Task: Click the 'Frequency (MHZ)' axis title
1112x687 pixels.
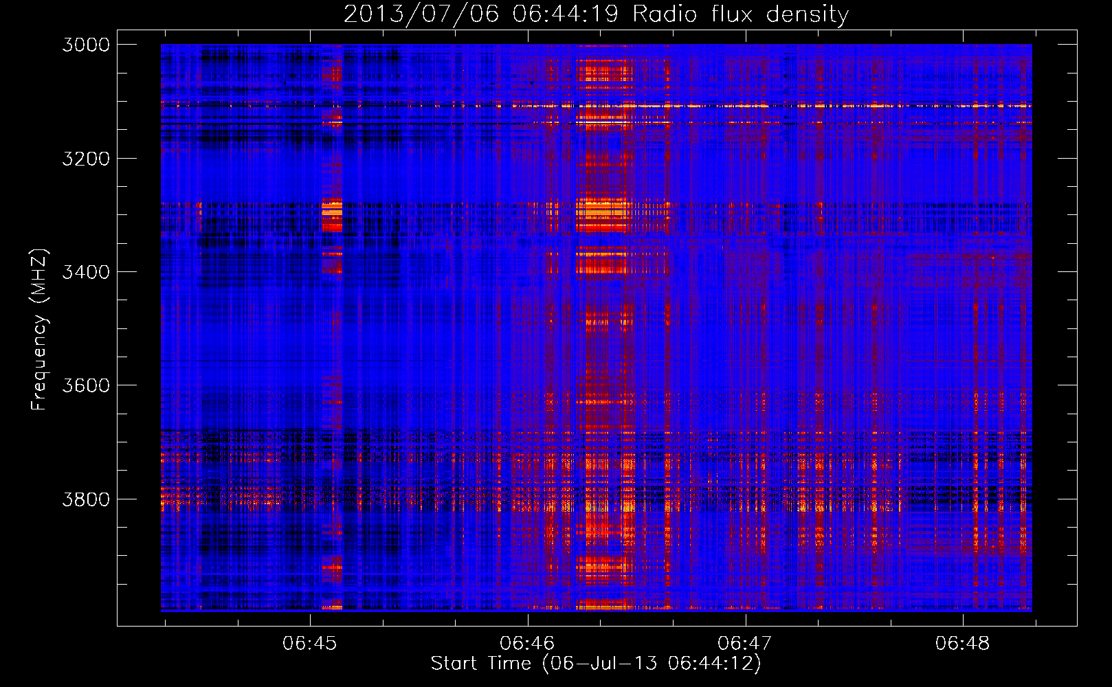Action: click(39, 330)
